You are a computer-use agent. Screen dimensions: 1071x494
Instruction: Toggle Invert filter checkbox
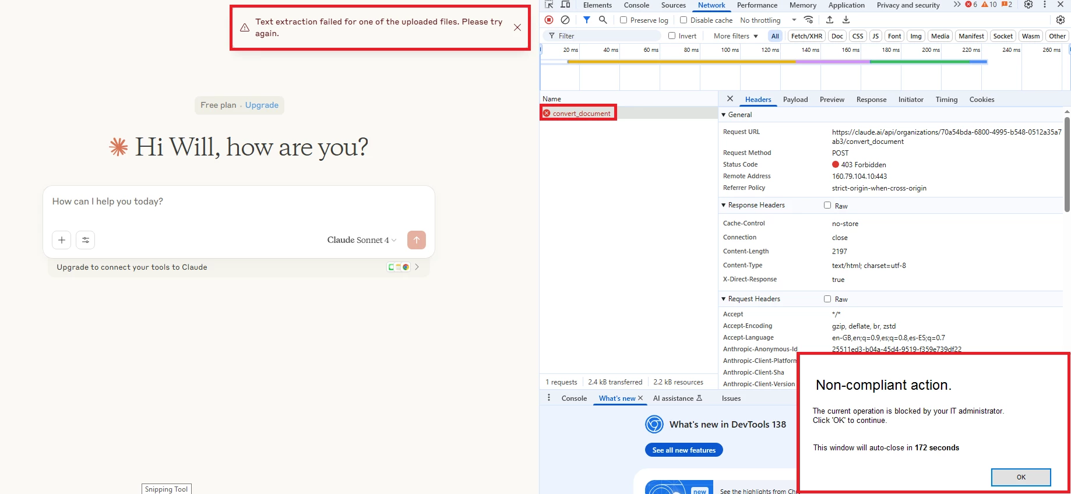point(672,36)
